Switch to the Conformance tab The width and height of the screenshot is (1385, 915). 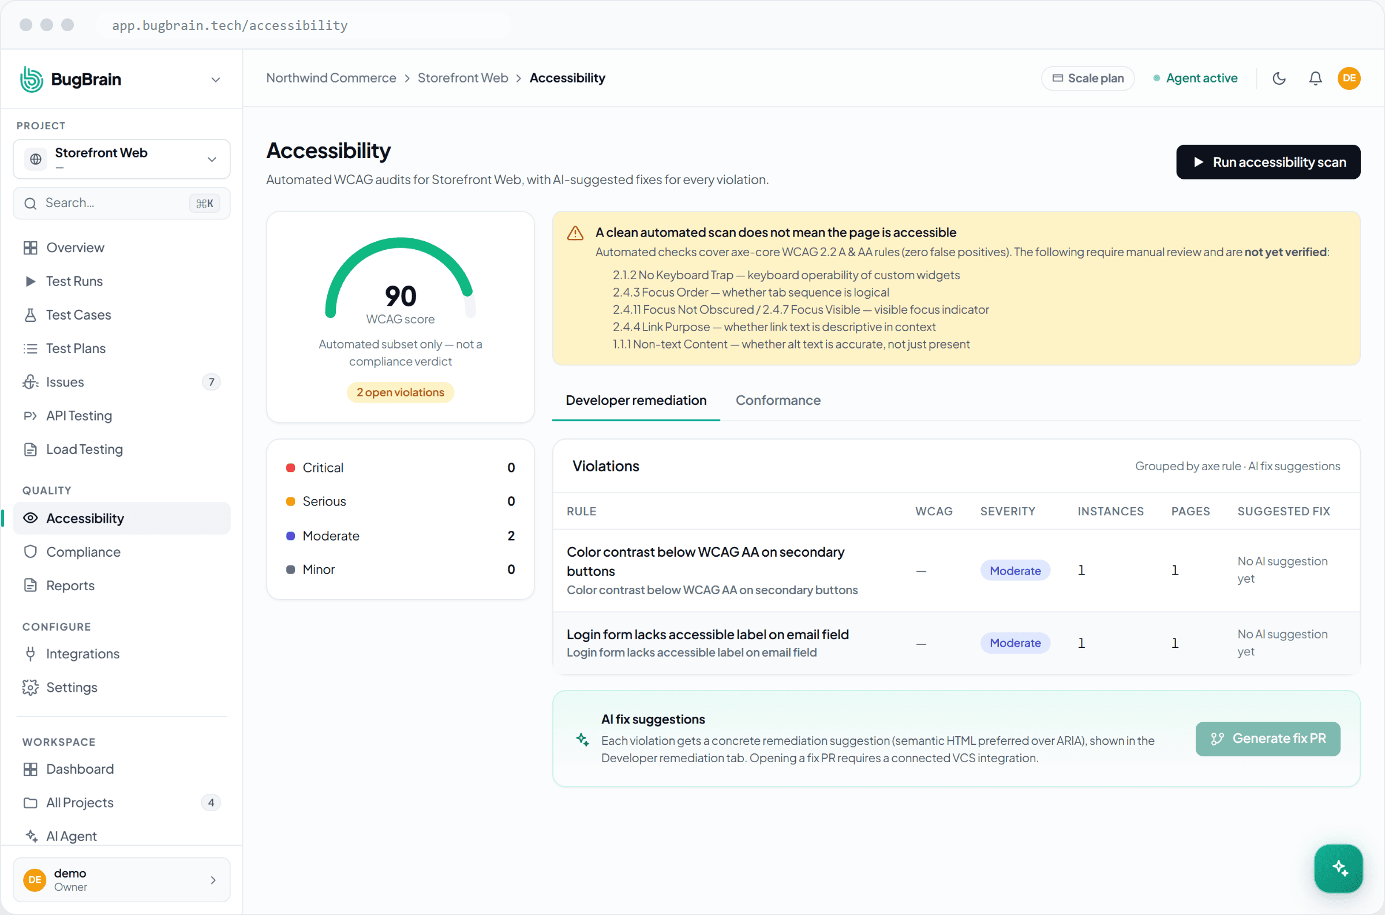coord(778,400)
